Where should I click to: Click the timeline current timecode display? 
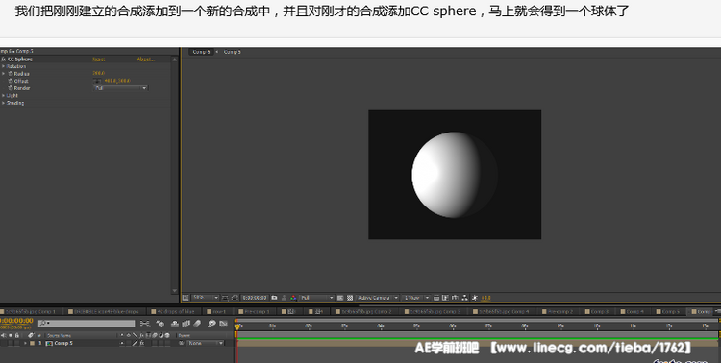pos(16,321)
